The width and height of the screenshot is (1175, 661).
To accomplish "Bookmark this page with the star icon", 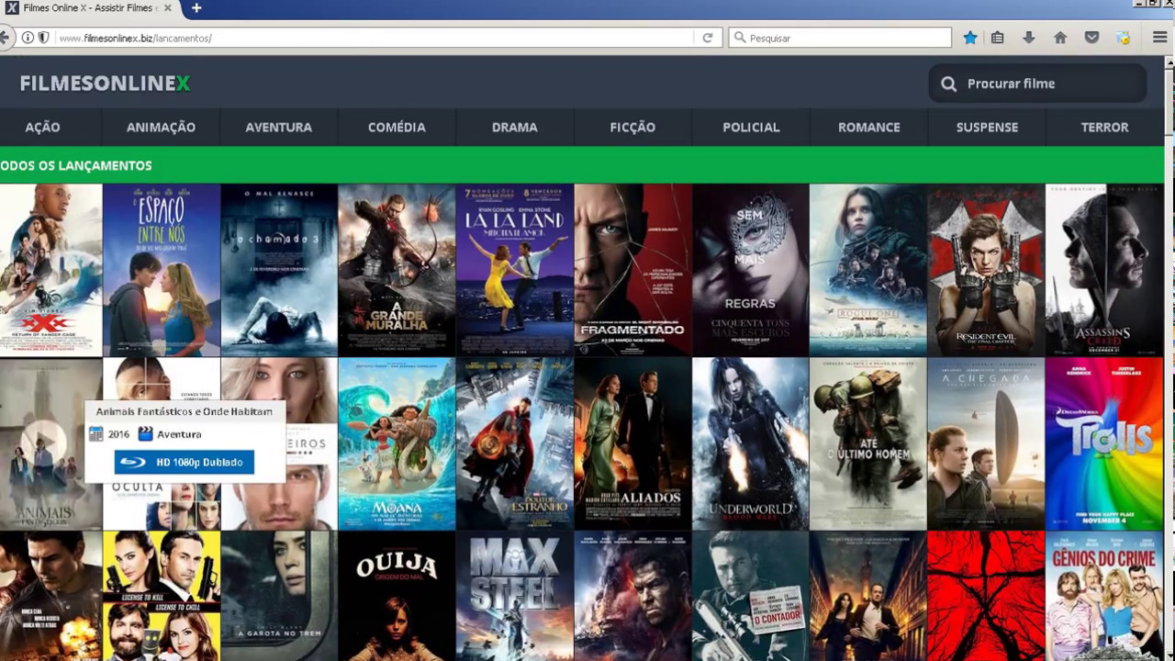I will click(x=970, y=38).
